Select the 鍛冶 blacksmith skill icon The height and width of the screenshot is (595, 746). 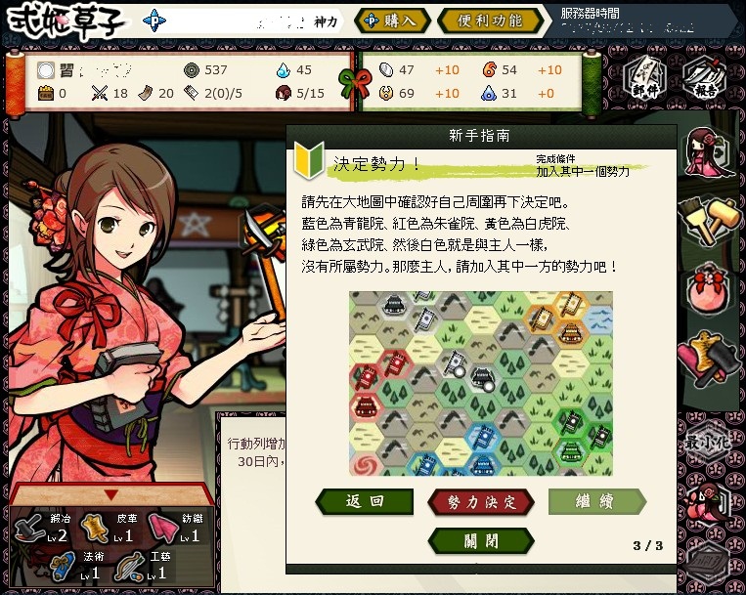(x=30, y=528)
